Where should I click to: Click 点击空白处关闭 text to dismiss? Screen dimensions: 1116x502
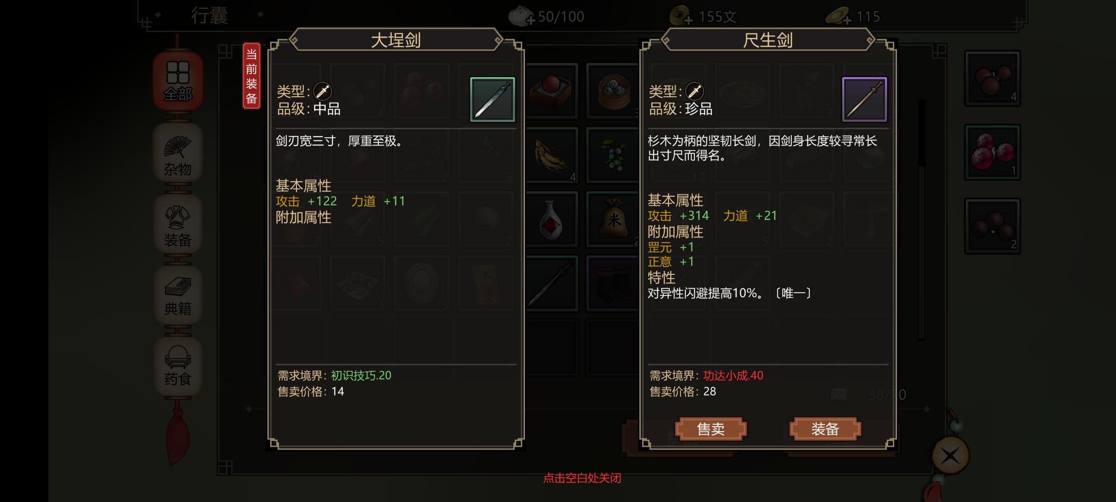[x=582, y=478]
